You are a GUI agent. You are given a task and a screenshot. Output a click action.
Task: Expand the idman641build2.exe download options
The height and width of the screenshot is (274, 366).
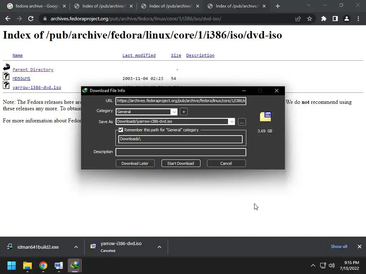pyautogui.click(x=76, y=247)
